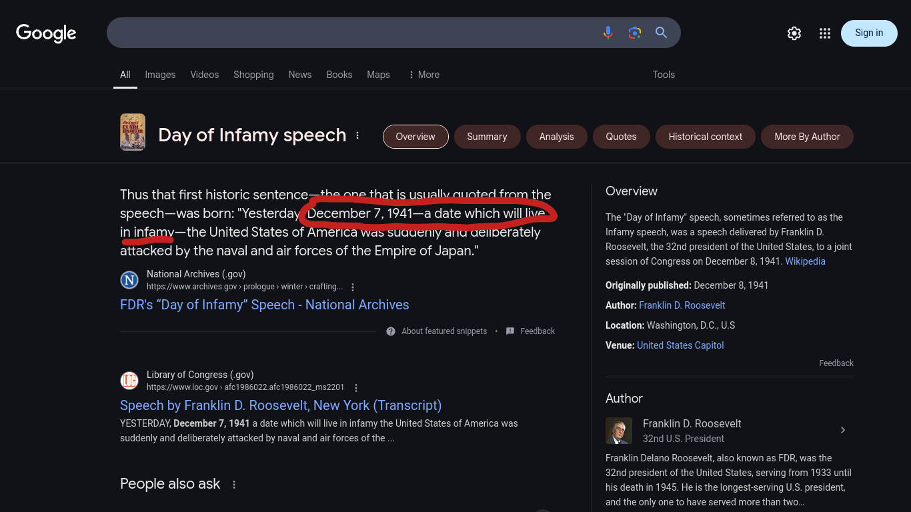Viewport: 911px width, 512px height.
Task: Click Feedback link under Overview panel
Action: click(x=836, y=363)
